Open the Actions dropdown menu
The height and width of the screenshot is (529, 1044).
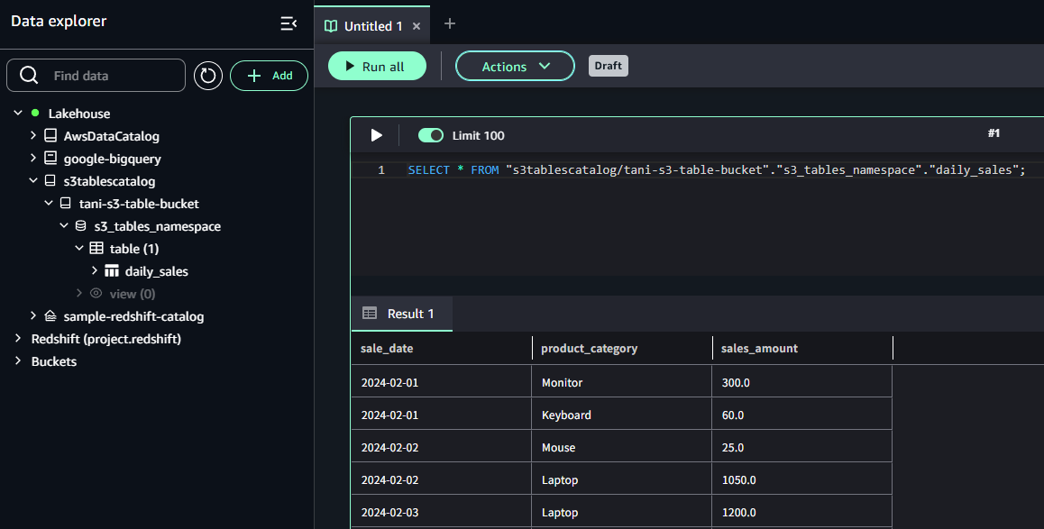515,66
